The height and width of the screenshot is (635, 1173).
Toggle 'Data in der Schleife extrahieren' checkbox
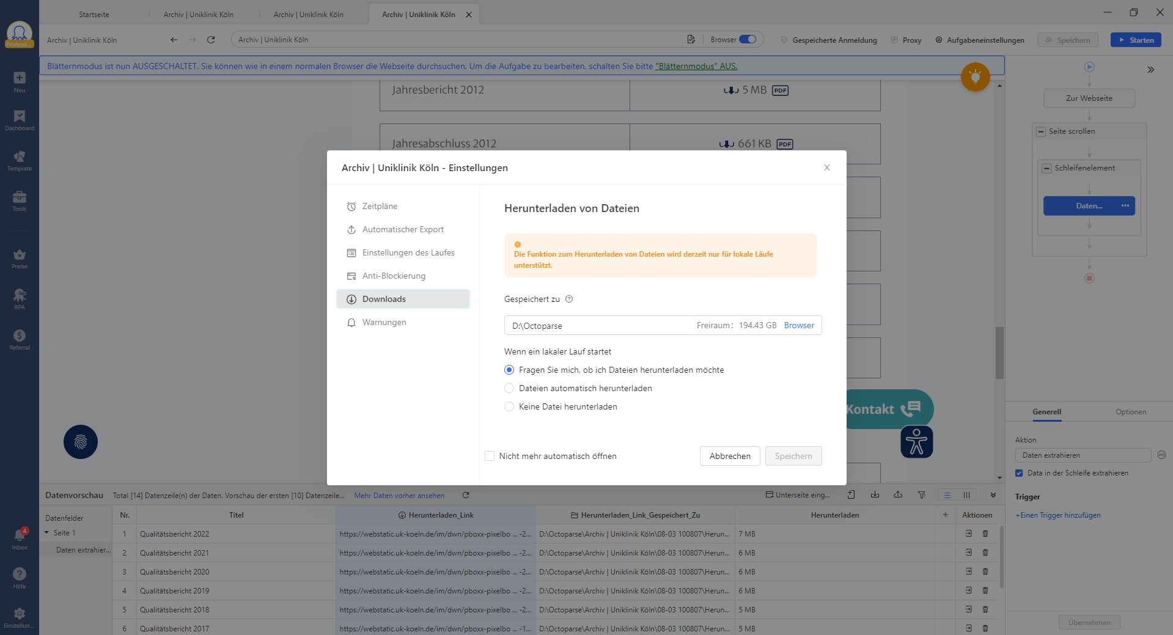click(1019, 473)
